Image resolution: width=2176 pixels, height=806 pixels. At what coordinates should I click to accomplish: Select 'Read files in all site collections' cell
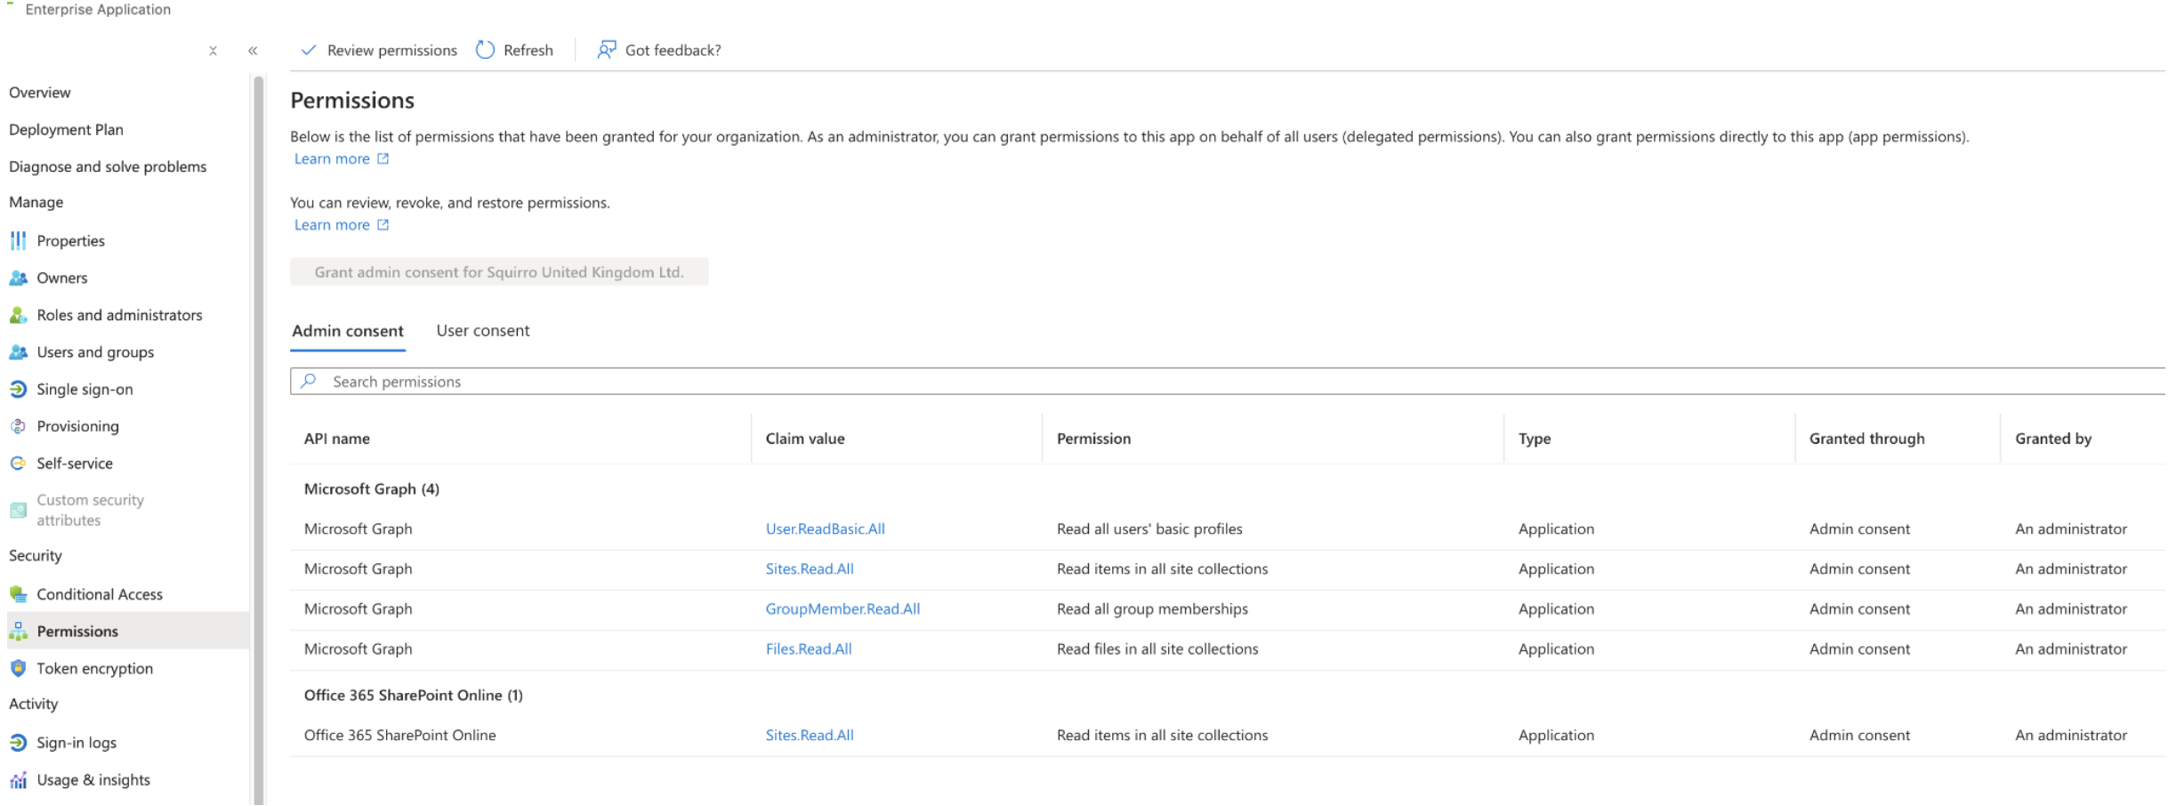pyautogui.click(x=1157, y=649)
